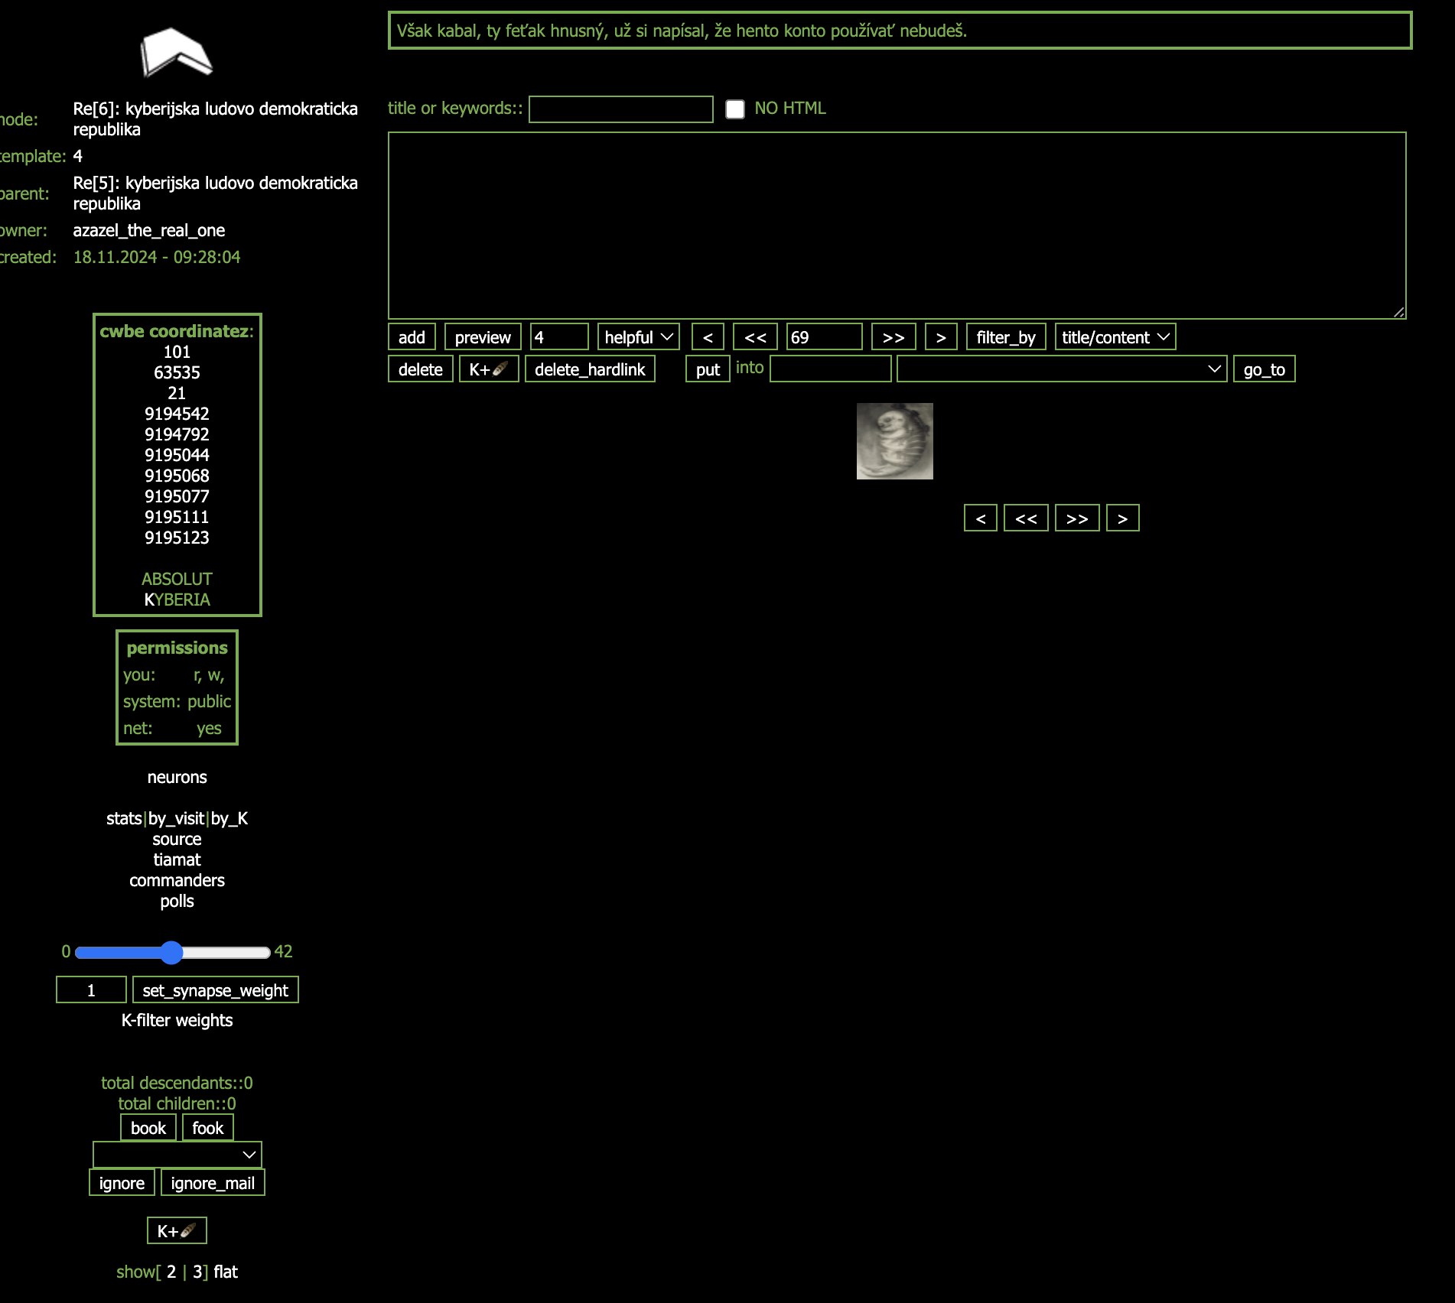Click the put button

pos(708,369)
